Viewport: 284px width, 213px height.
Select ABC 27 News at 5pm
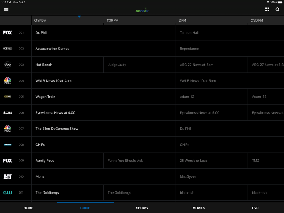(212, 65)
